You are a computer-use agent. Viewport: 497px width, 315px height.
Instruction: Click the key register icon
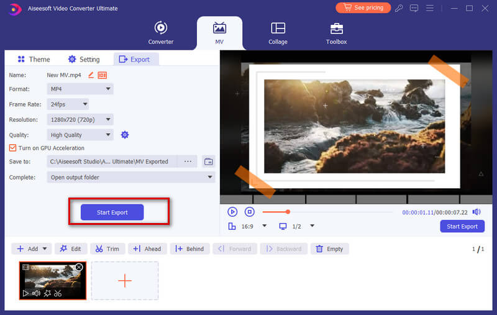399,8
